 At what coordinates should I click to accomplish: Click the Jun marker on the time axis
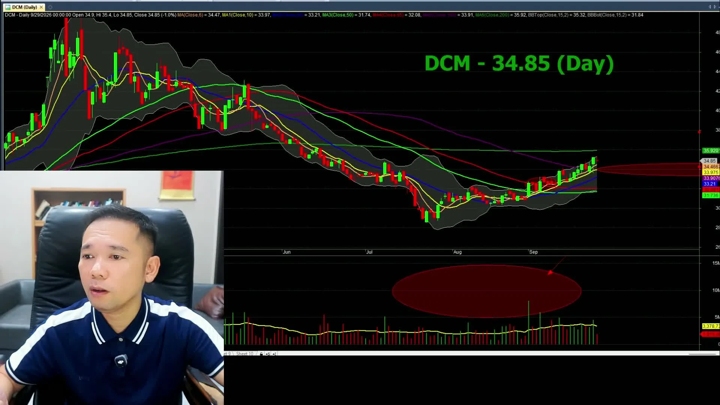[x=286, y=252]
